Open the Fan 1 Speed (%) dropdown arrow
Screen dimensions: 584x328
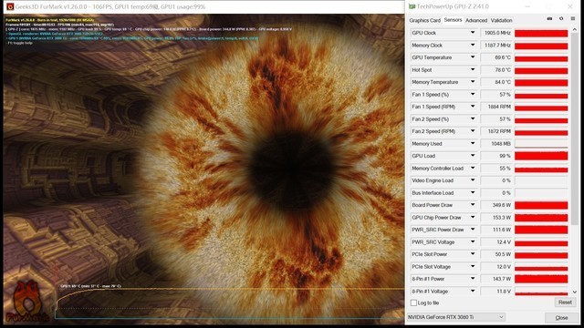click(473, 94)
